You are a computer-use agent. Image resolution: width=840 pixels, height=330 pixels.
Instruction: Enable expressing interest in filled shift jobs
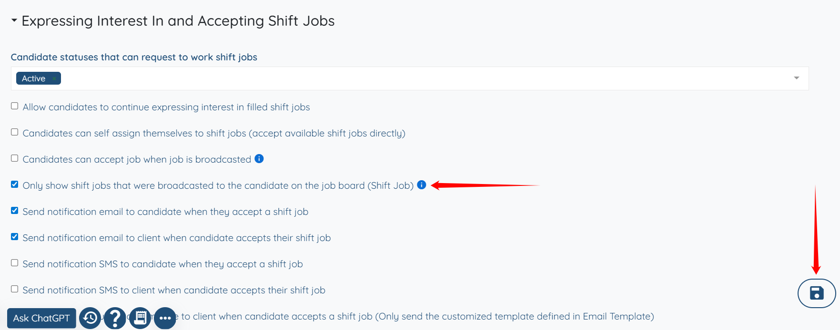[15, 106]
